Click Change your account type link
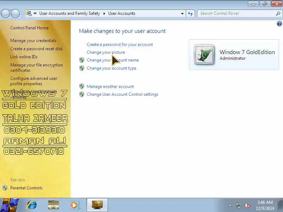Image resolution: width=283 pixels, height=212 pixels. coord(111,68)
